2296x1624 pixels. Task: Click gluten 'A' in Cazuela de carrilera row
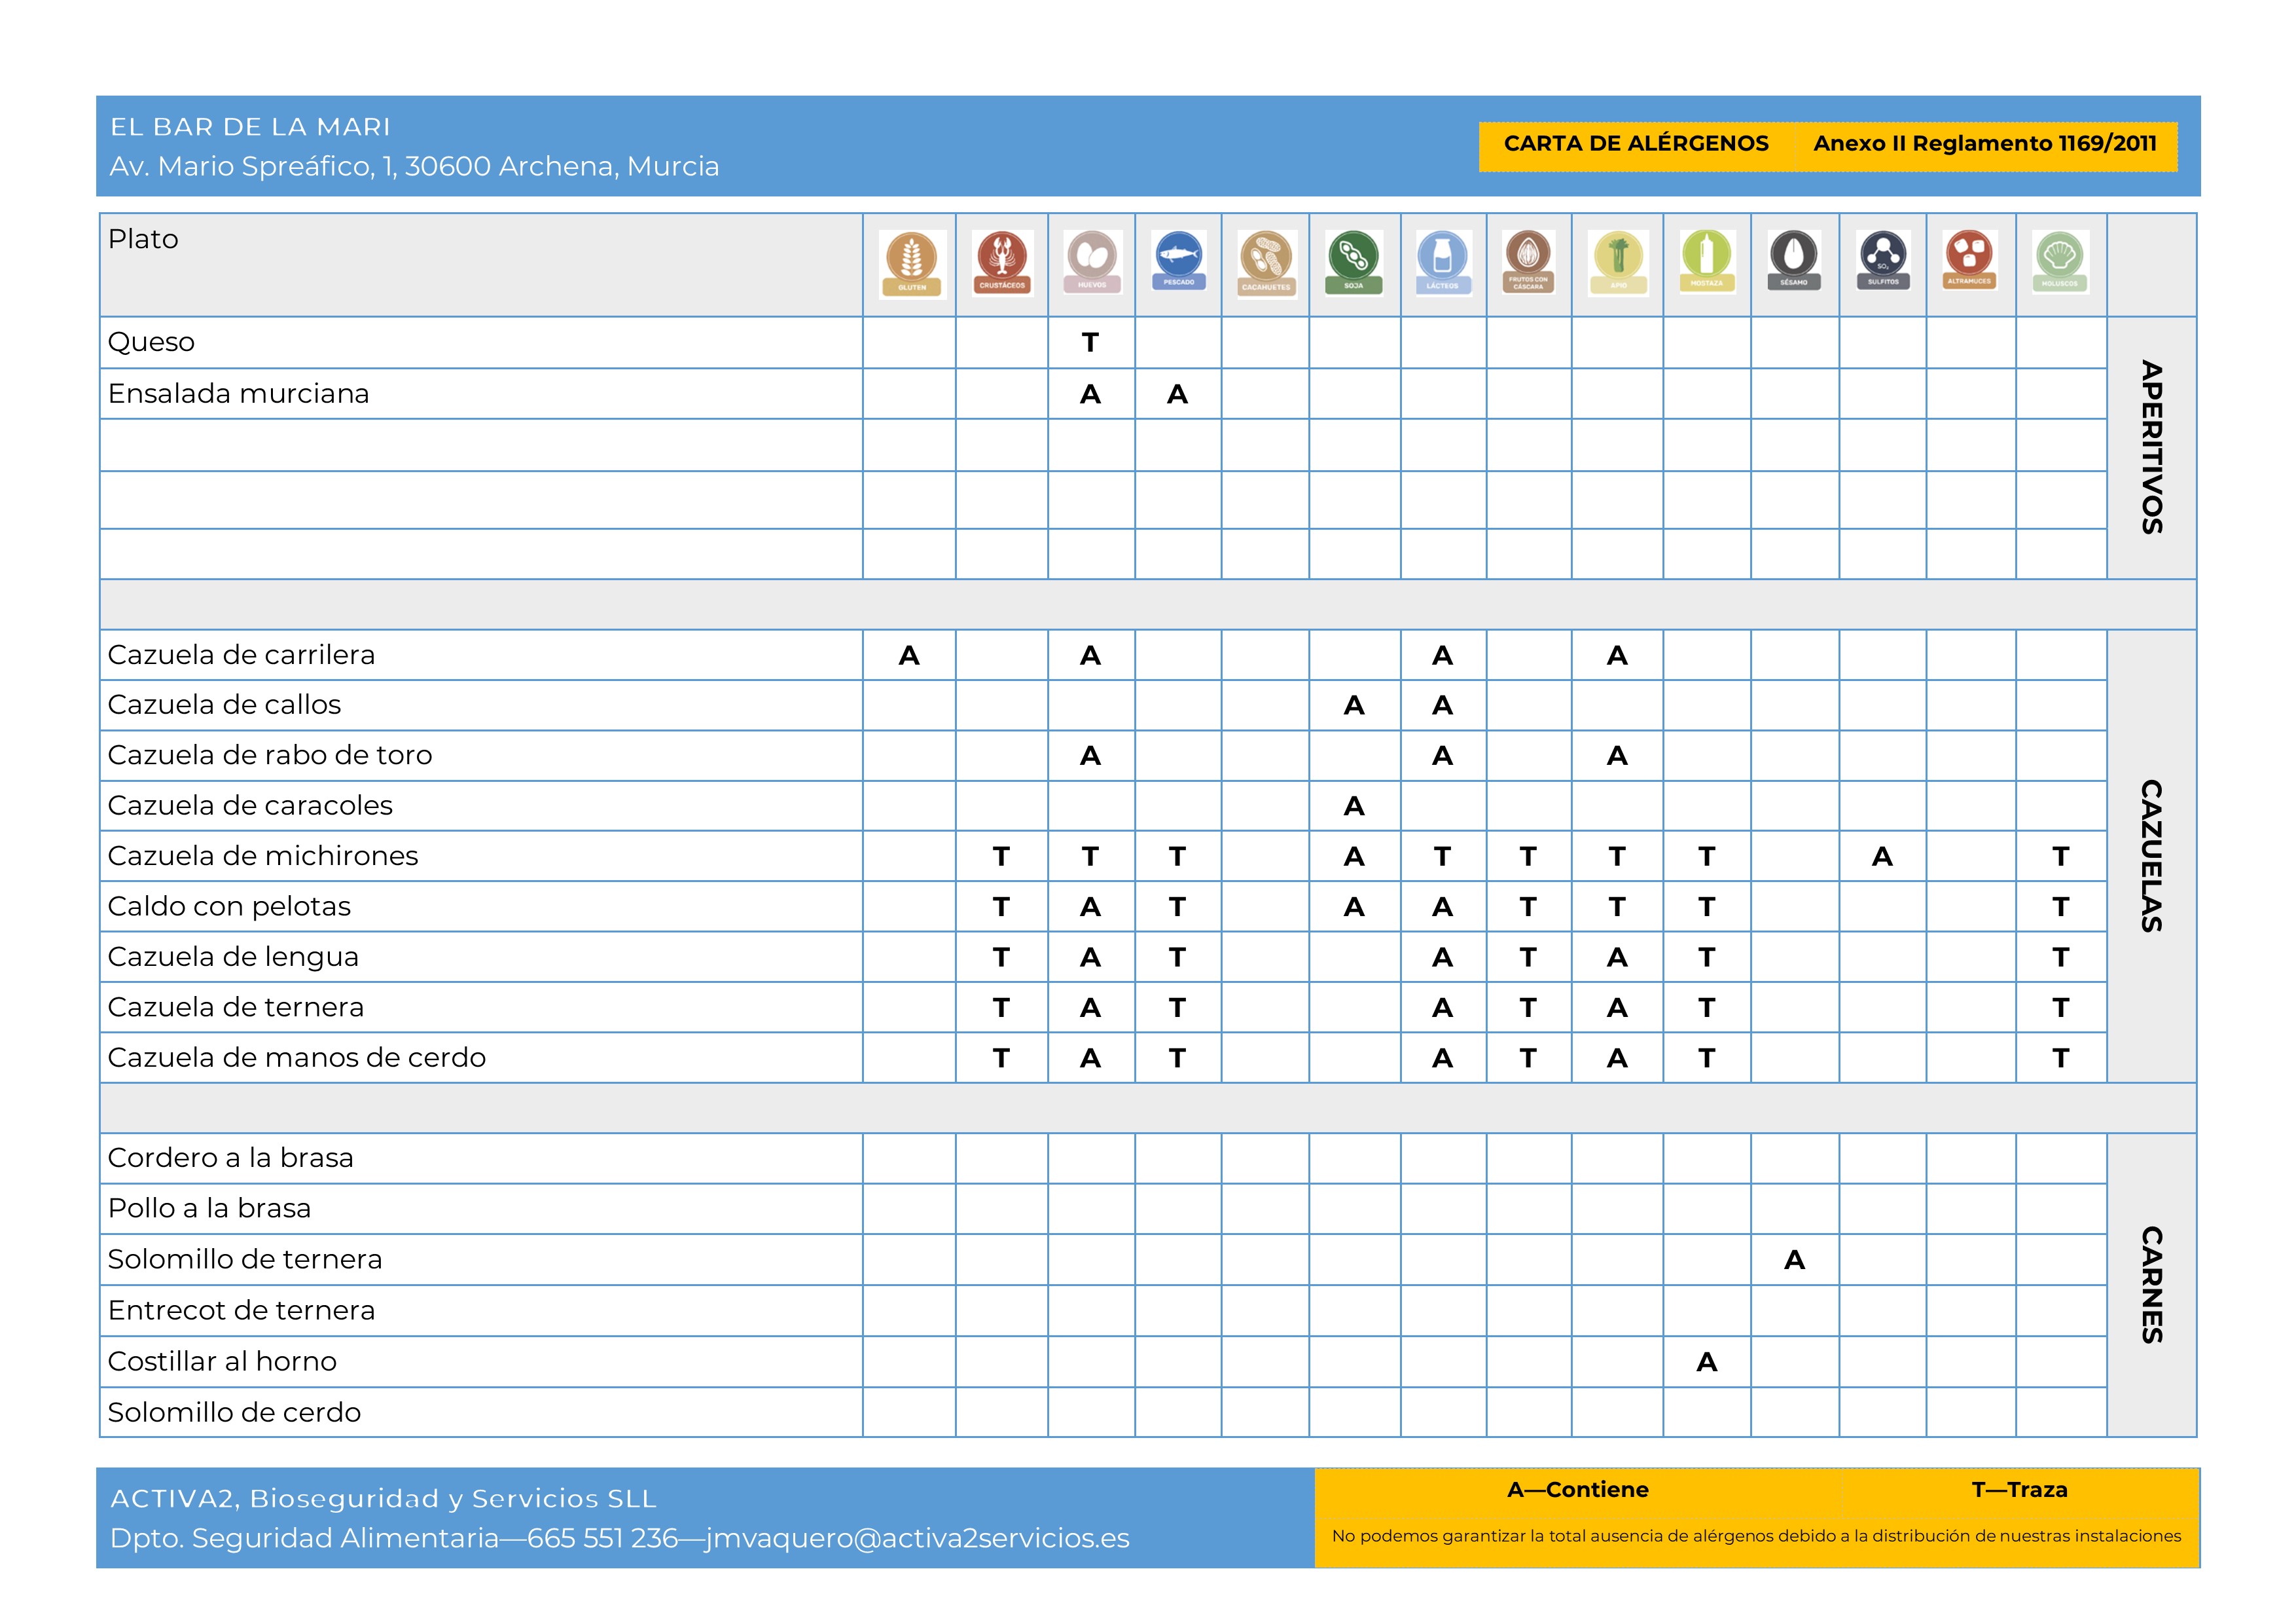908,655
